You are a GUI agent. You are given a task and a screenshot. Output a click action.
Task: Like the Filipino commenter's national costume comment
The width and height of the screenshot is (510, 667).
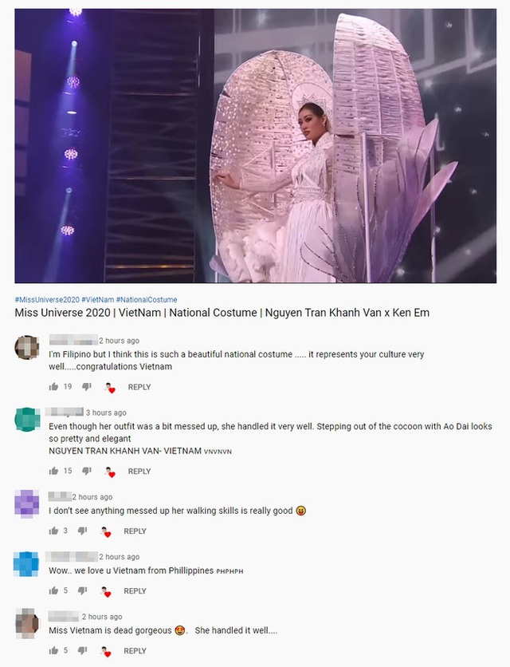[x=53, y=387]
